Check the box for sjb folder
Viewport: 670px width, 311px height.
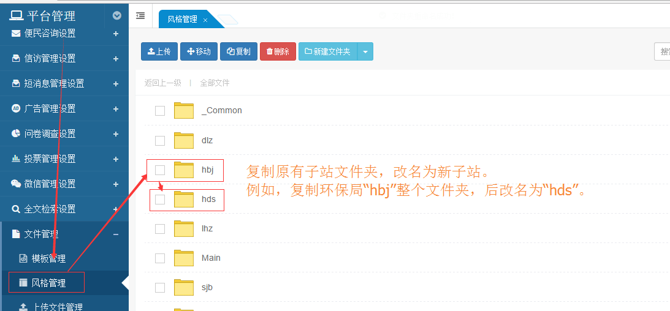[x=160, y=288]
